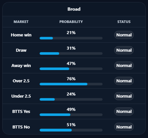Click the STATUS column header

[x=124, y=22]
